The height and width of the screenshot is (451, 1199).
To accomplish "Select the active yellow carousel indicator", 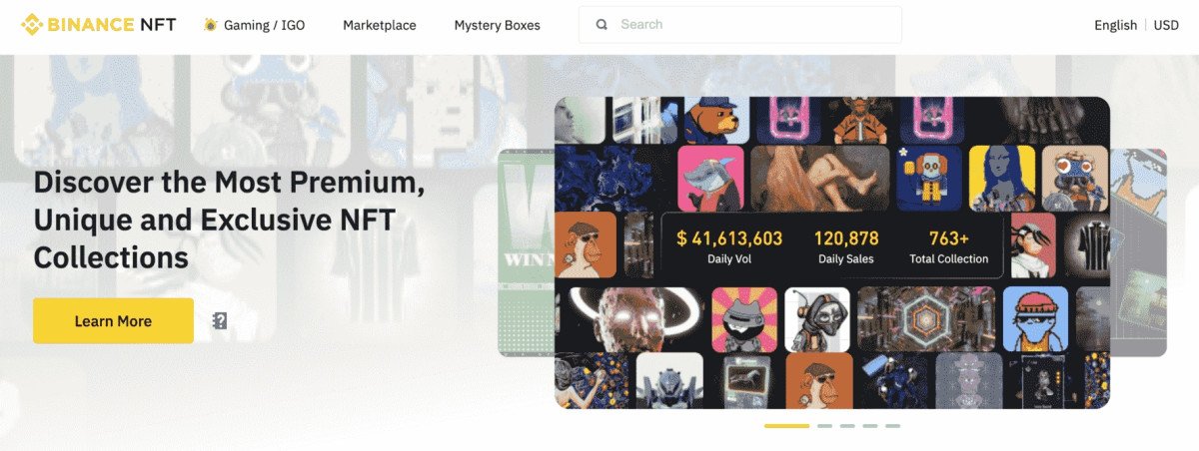I will point(787,426).
